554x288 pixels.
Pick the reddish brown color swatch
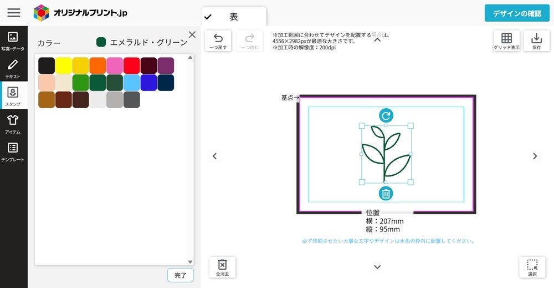point(64,100)
